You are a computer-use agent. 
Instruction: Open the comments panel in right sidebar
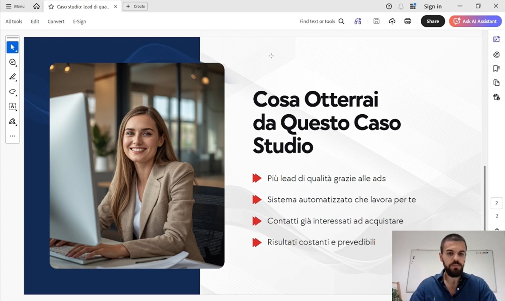point(497,54)
